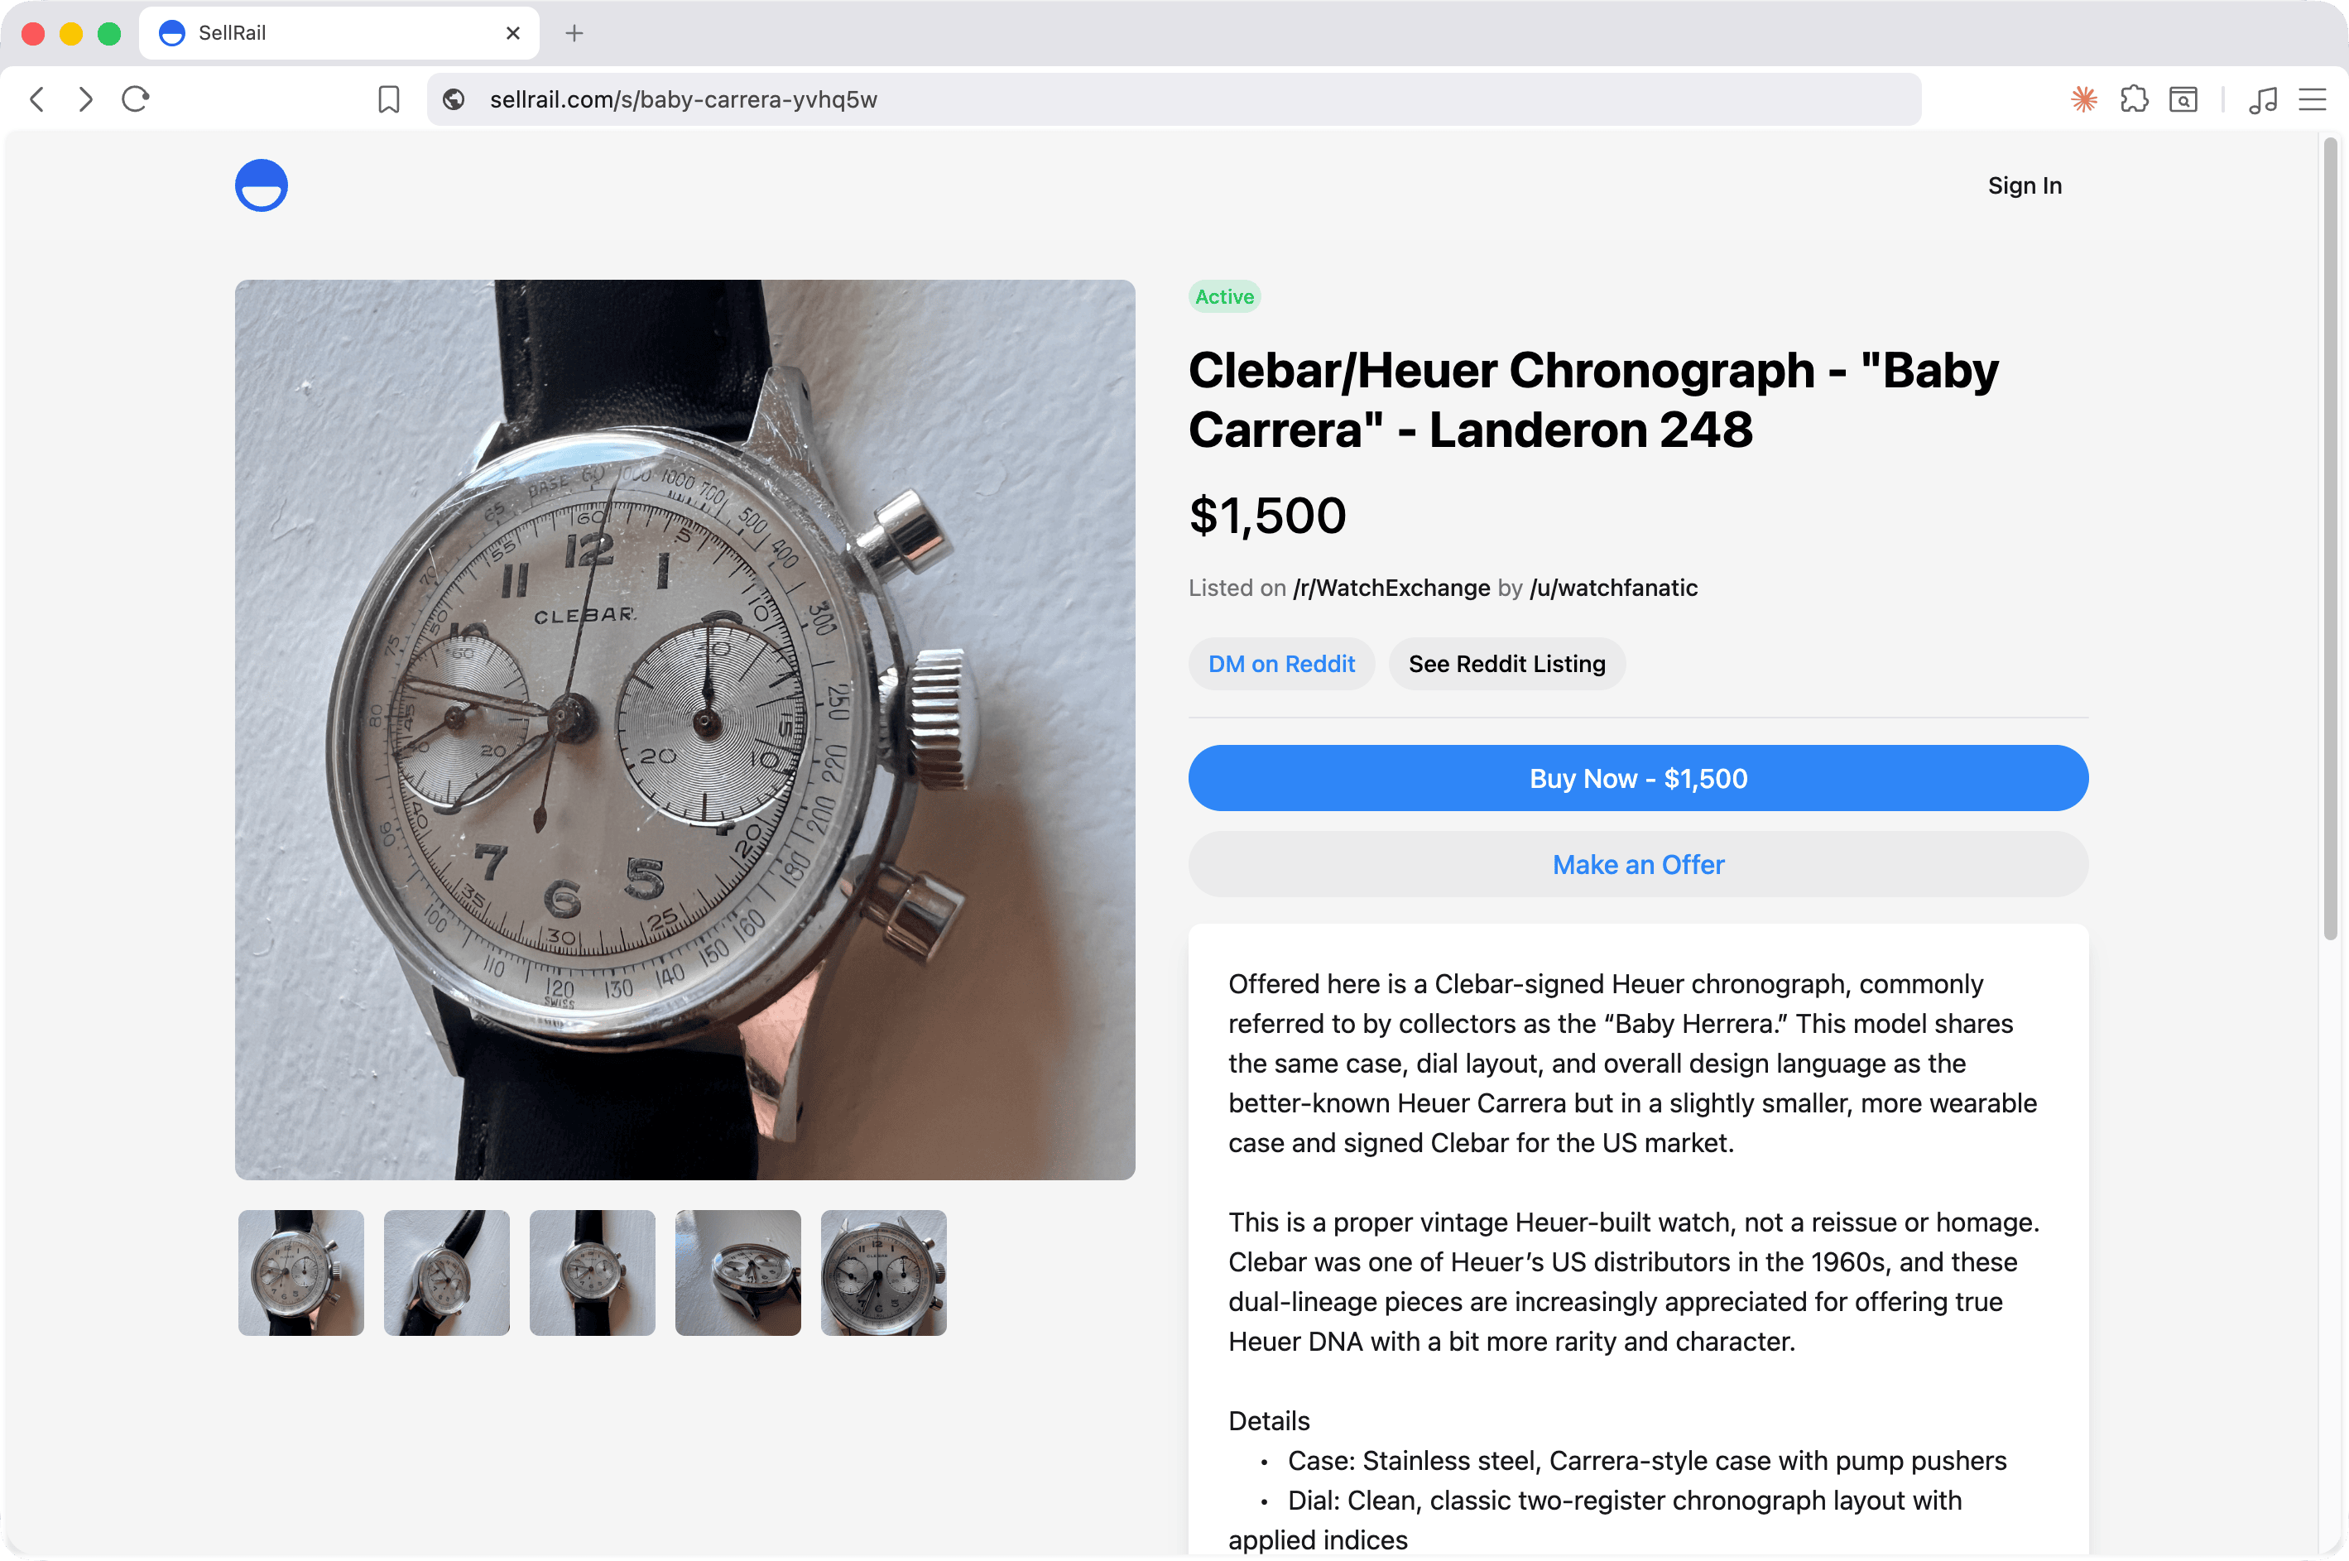Go back to the previous page
Image resolution: width=2349 pixels, height=1561 pixels.
click(38, 99)
